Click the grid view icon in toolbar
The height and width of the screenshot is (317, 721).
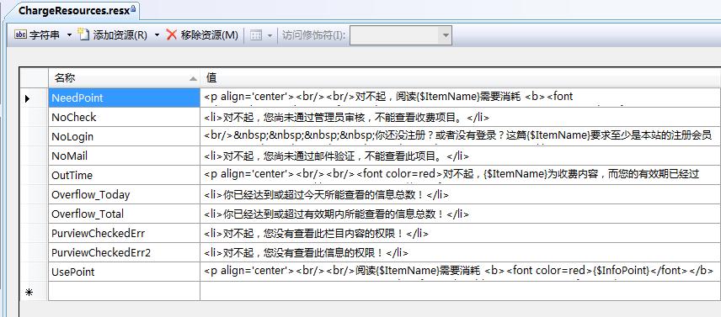point(256,35)
